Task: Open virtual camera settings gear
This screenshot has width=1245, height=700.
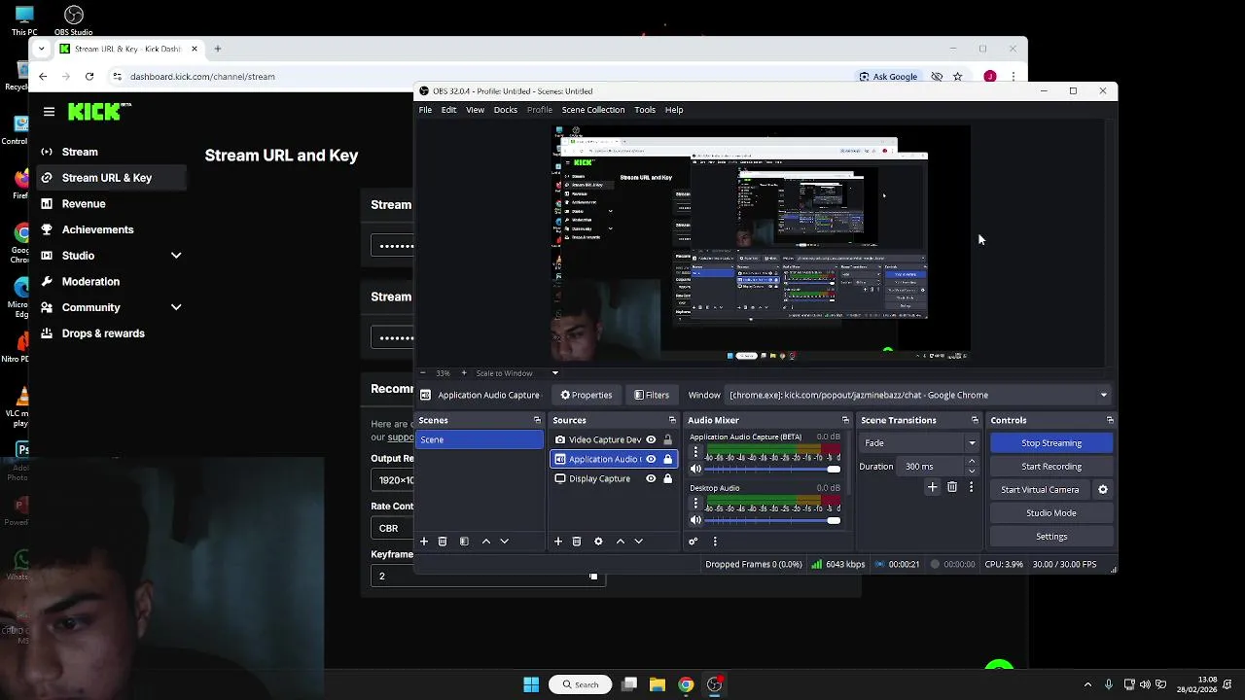Action: 1103,490
